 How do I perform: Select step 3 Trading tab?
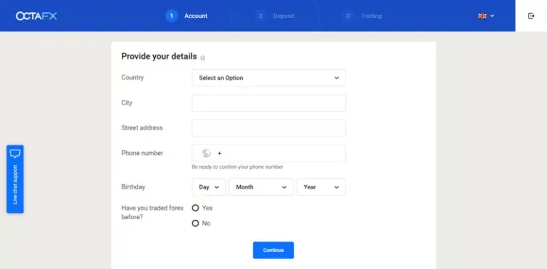pos(362,16)
